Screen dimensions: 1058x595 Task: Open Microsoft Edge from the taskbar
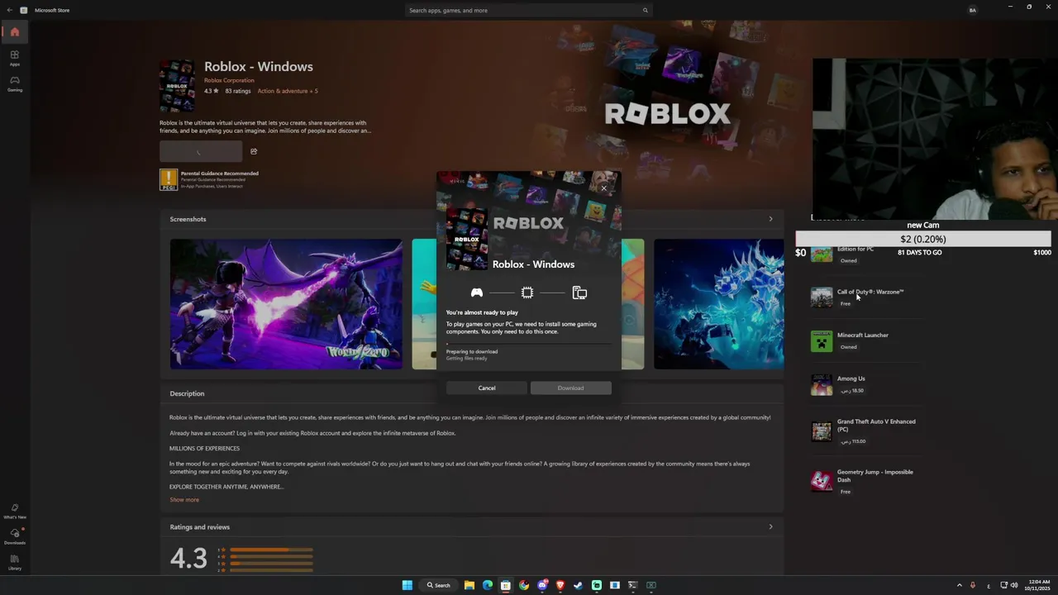click(487, 585)
